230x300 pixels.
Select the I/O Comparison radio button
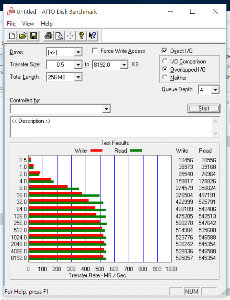[165, 61]
